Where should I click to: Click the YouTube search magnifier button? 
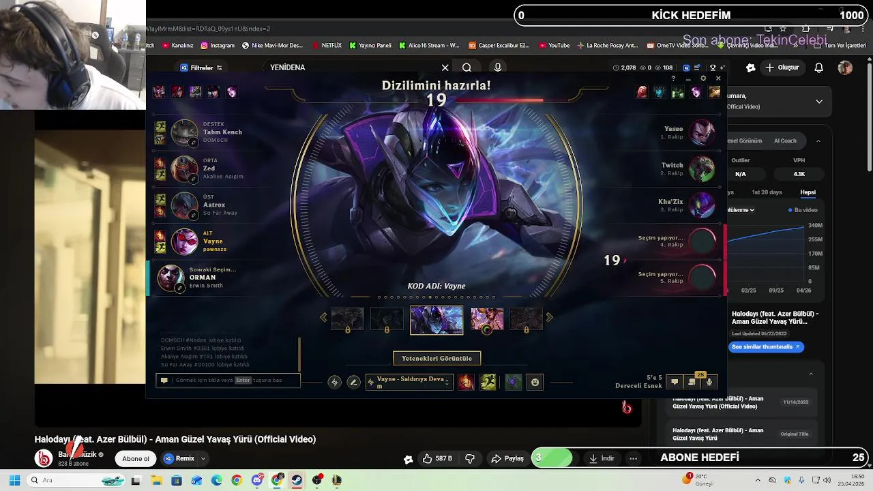467,68
